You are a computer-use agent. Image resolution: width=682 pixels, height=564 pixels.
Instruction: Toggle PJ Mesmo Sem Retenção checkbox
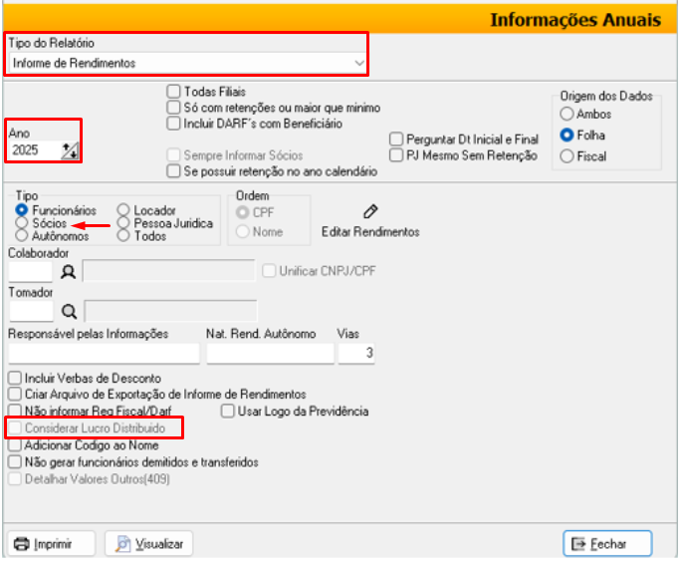coord(397,155)
